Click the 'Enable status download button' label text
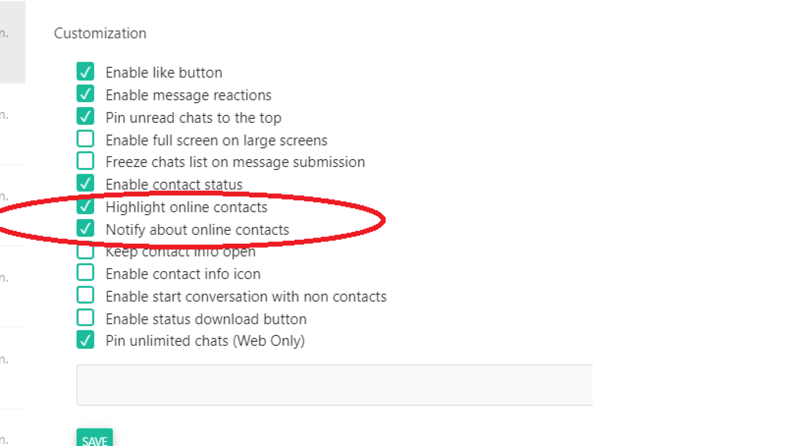The width and height of the screenshot is (790, 446). pos(206,319)
